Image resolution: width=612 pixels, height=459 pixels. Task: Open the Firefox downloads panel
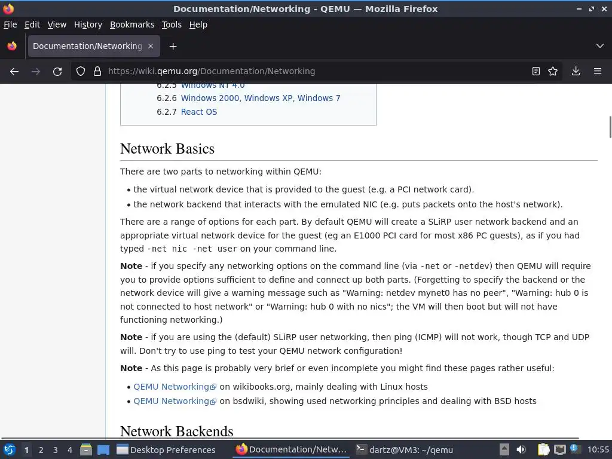576,71
